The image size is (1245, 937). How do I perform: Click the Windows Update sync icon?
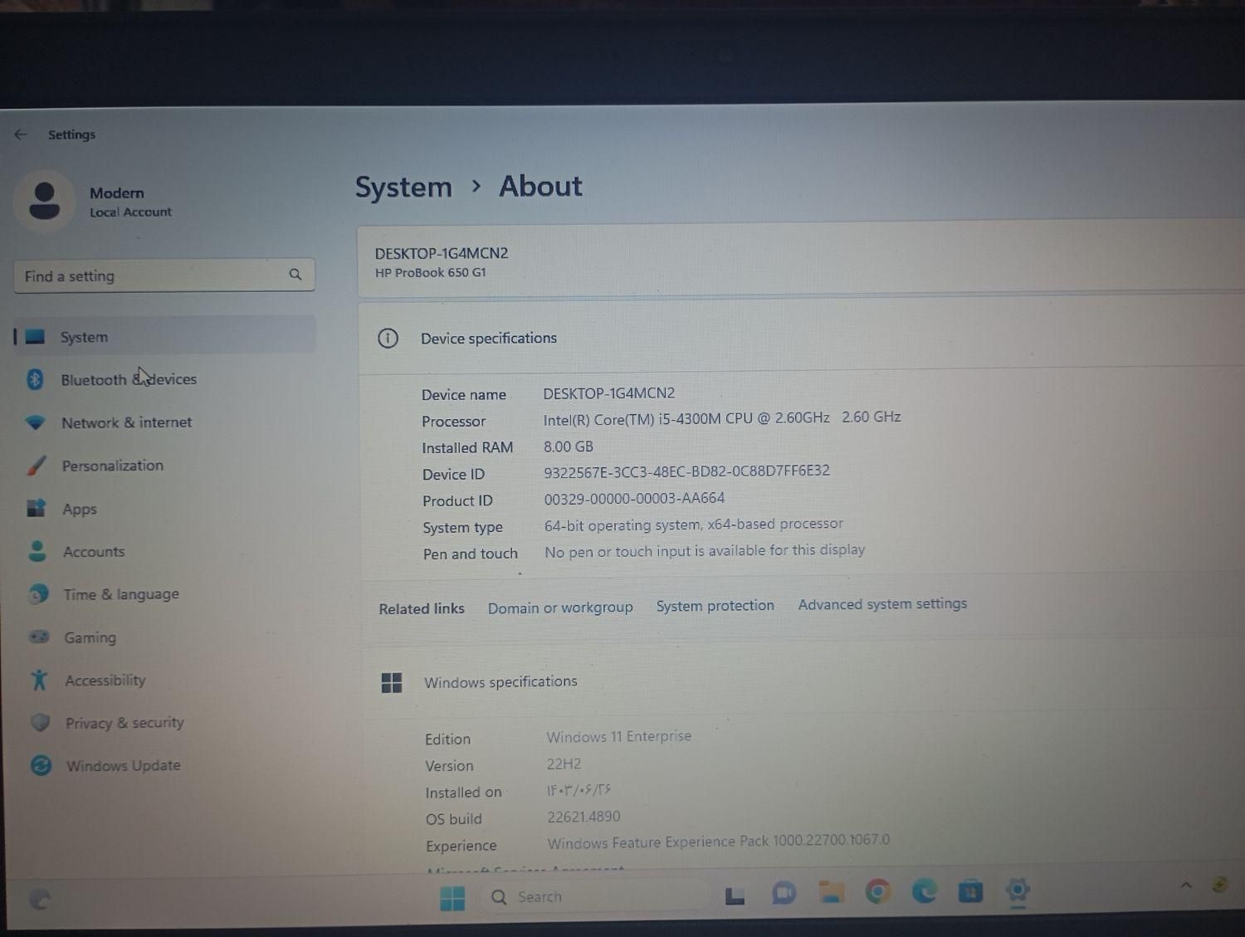tap(41, 765)
